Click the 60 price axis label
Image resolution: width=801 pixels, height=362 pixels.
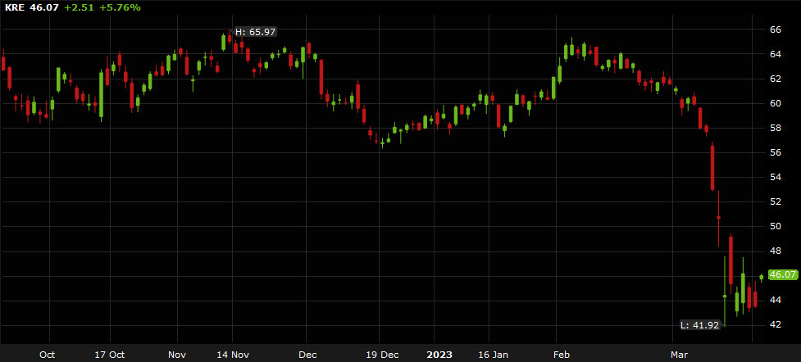coord(774,103)
